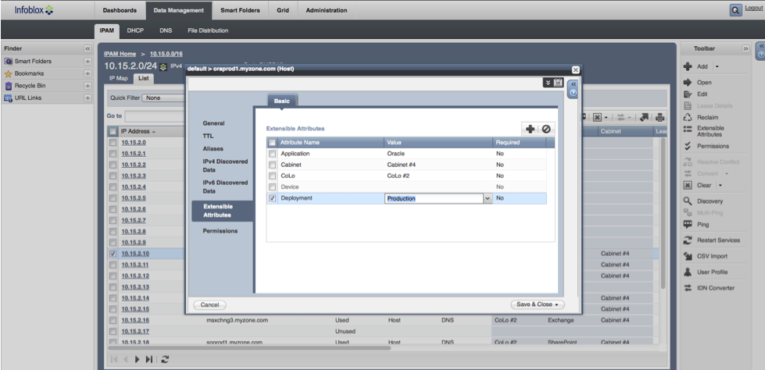This screenshot has width=765, height=370.
Task: Expand dialog toolbar with double-down chevron
Action: pyautogui.click(x=549, y=83)
